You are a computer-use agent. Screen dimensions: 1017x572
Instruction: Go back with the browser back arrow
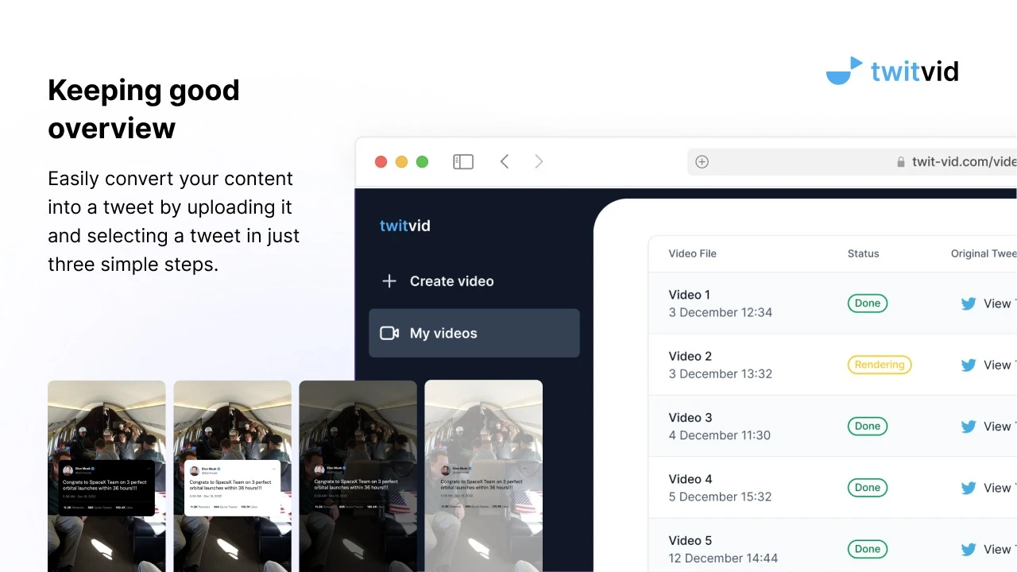[504, 162]
